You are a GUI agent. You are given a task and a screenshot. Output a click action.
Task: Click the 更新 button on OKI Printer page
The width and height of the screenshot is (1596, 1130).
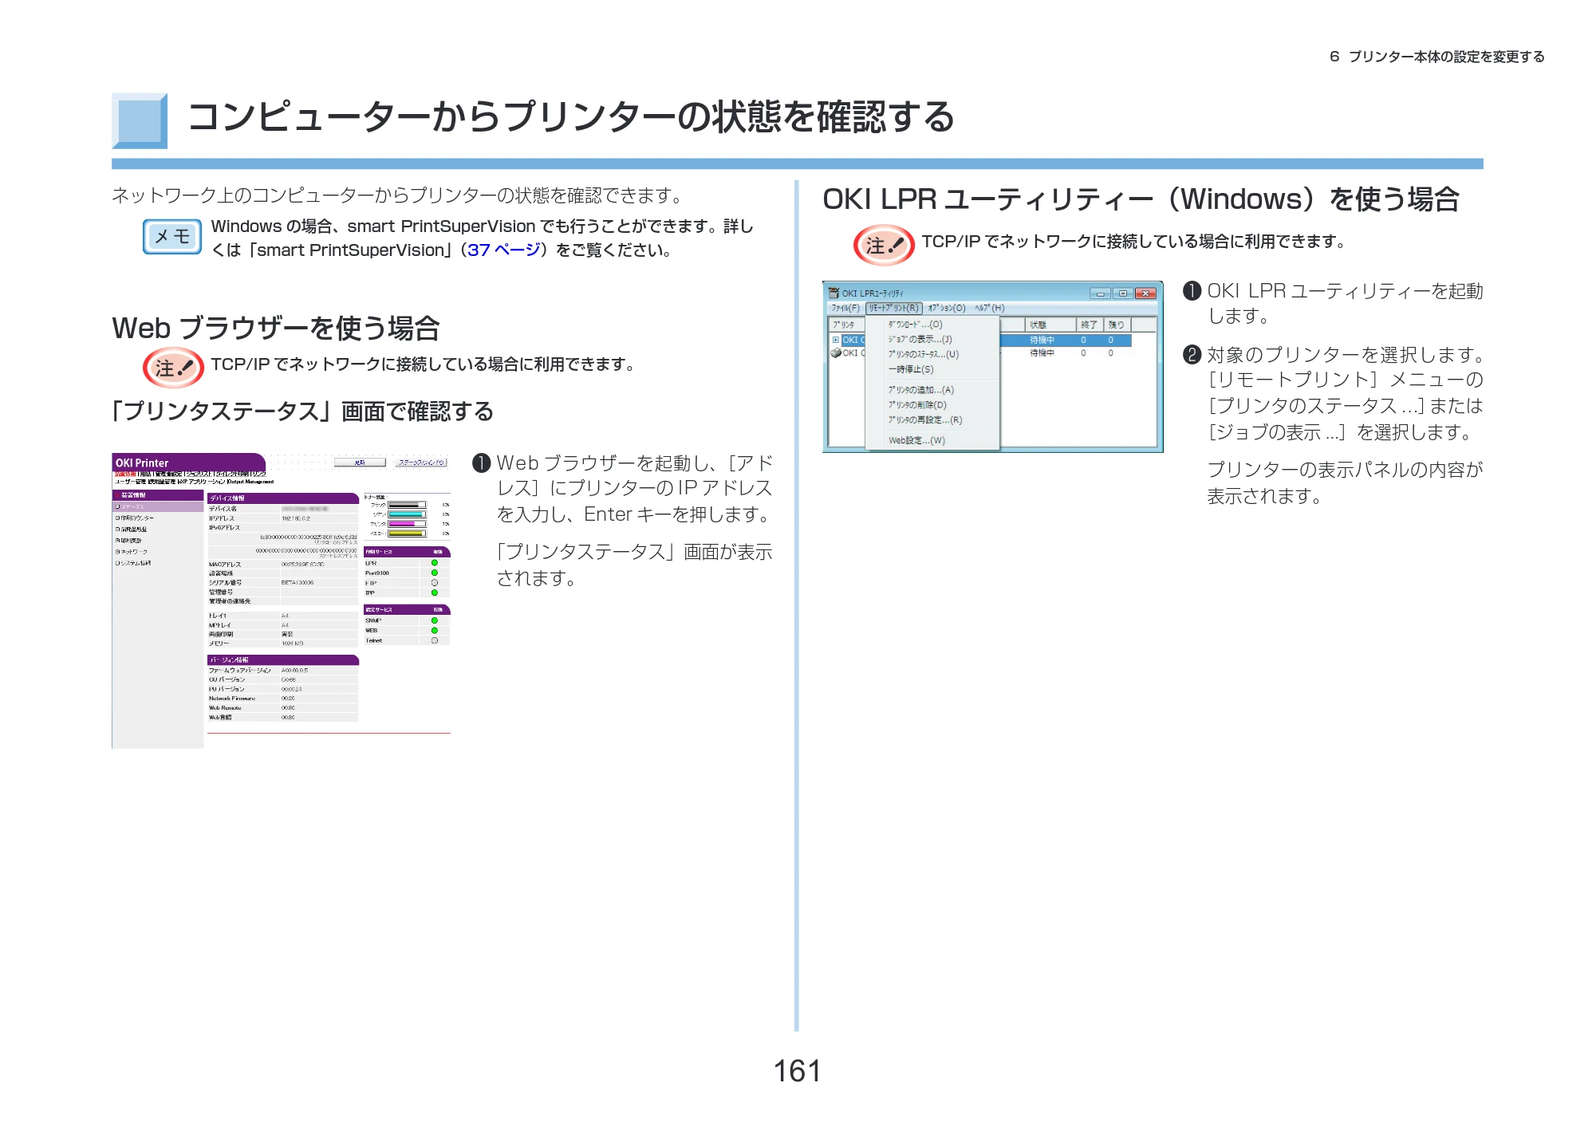[360, 463]
